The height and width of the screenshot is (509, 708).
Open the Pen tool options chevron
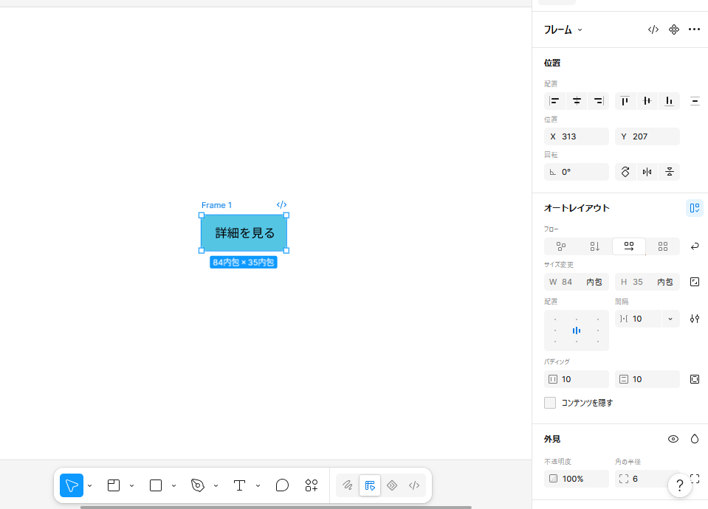[x=216, y=486]
